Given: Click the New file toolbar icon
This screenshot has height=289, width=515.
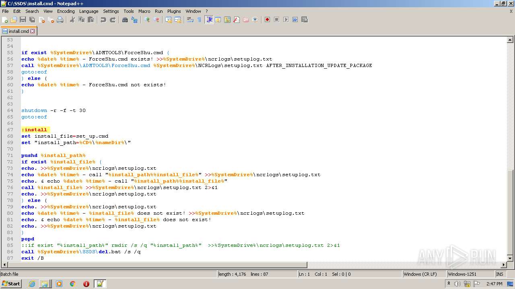Looking at the screenshot, I should tap(5, 20).
